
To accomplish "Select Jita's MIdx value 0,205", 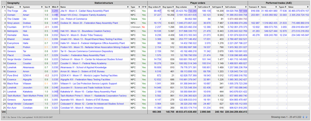I will (x=55, y=11).
